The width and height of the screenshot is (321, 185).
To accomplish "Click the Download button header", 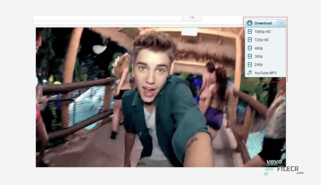I will coord(261,23).
